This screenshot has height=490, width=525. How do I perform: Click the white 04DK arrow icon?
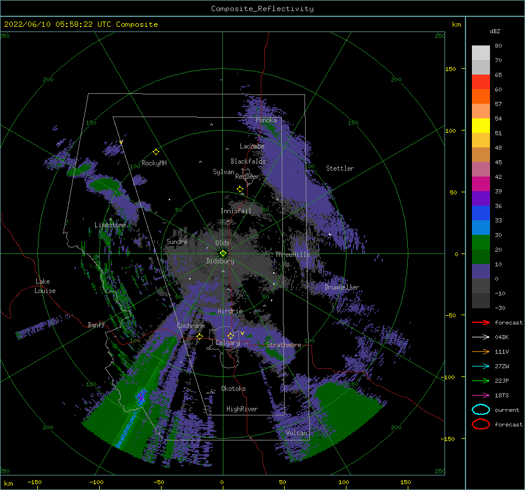click(x=481, y=337)
